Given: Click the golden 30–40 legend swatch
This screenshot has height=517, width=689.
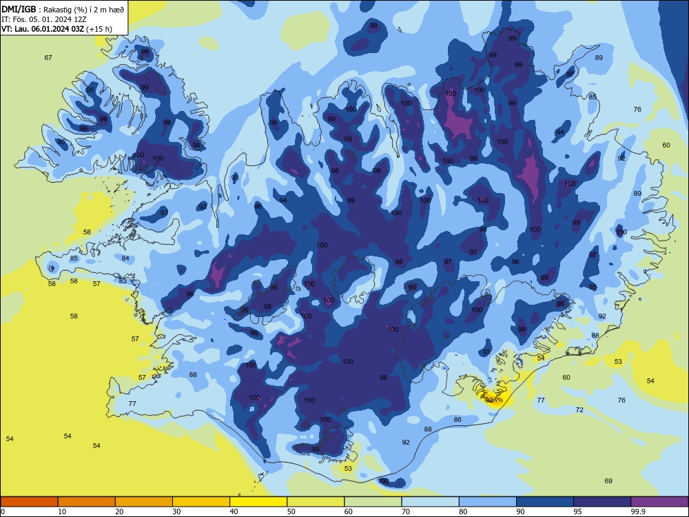Looking at the screenshot, I should 201,502.
